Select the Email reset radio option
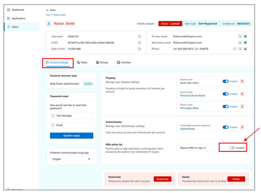Viewport: 261px width, 193px height. coord(53,125)
